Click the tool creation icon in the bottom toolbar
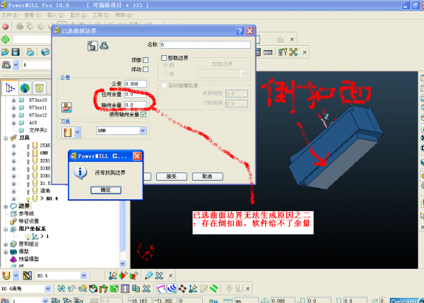Screen dimensions: 424x303 pyautogui.click(x=6, y=275)
